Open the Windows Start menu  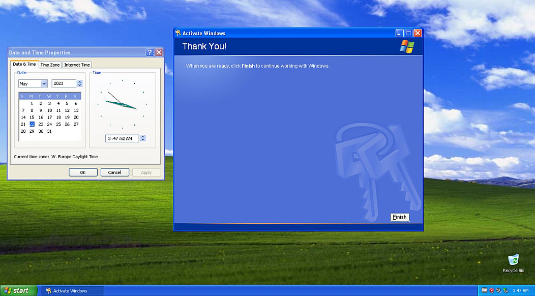[x=18, y=290]
